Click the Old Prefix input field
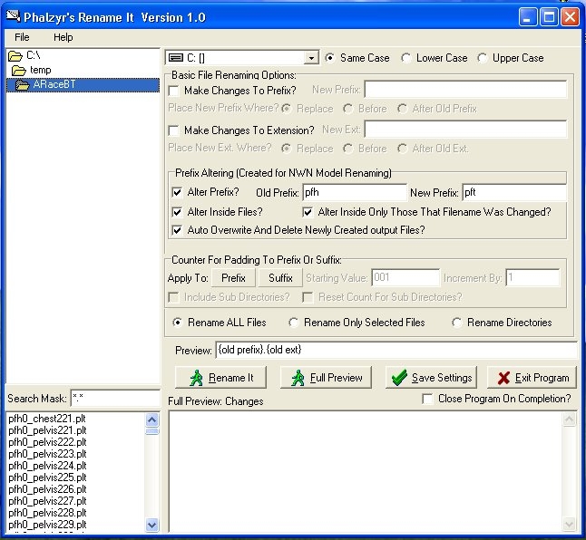Image resolution: width=586 pixels, height=540 pixels. coord(354,192)
